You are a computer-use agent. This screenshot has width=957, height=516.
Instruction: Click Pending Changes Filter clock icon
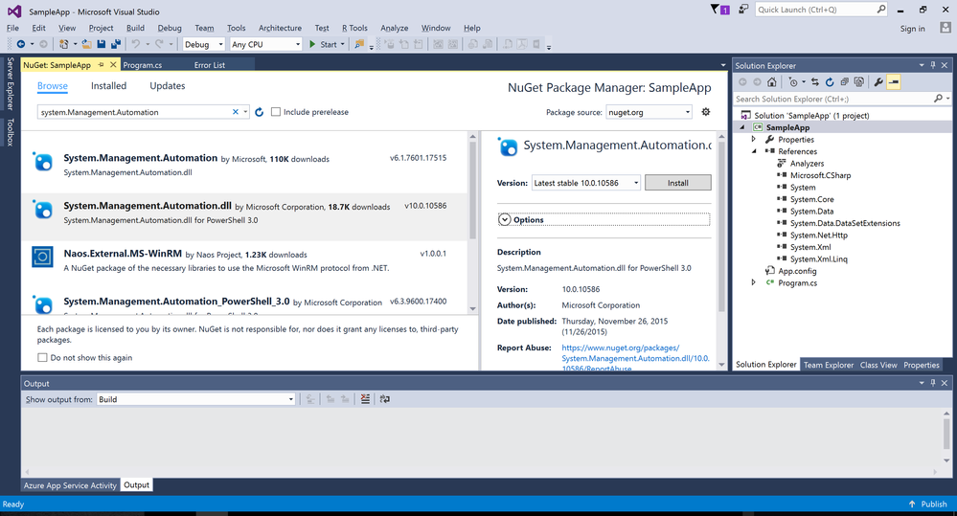[793, 81]
